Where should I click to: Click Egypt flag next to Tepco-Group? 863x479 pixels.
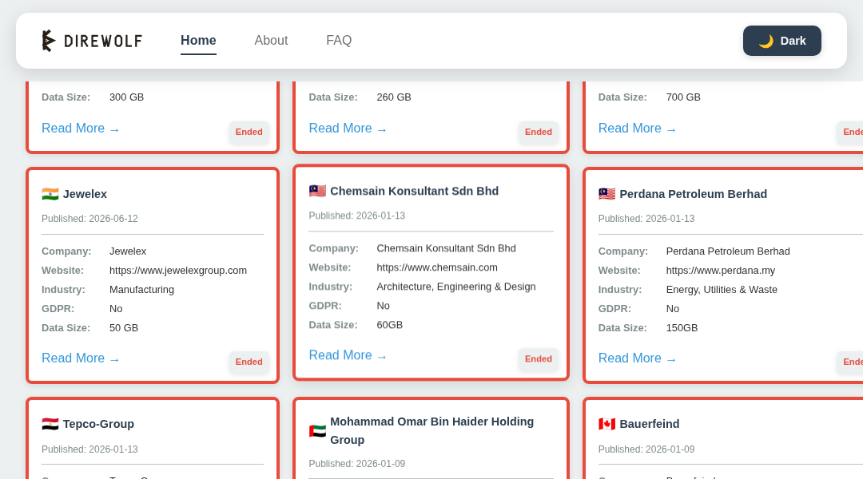[x=50, y=424]
